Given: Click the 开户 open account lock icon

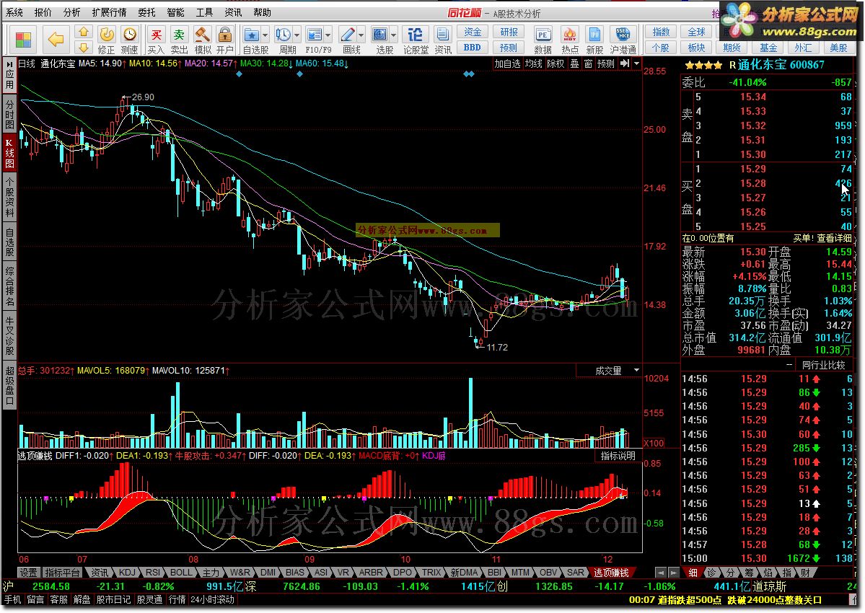Looking at the screenshot, I should (x=224, y=40).
